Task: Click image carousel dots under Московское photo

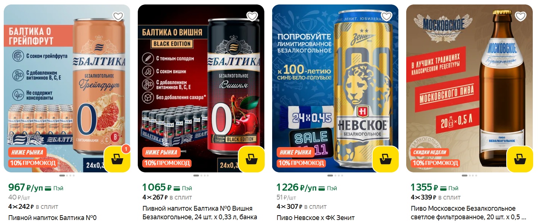Action: 469,175
